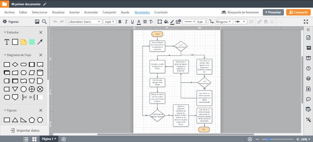
Task: Select the Text T shape tool
Action: point(7,42)
